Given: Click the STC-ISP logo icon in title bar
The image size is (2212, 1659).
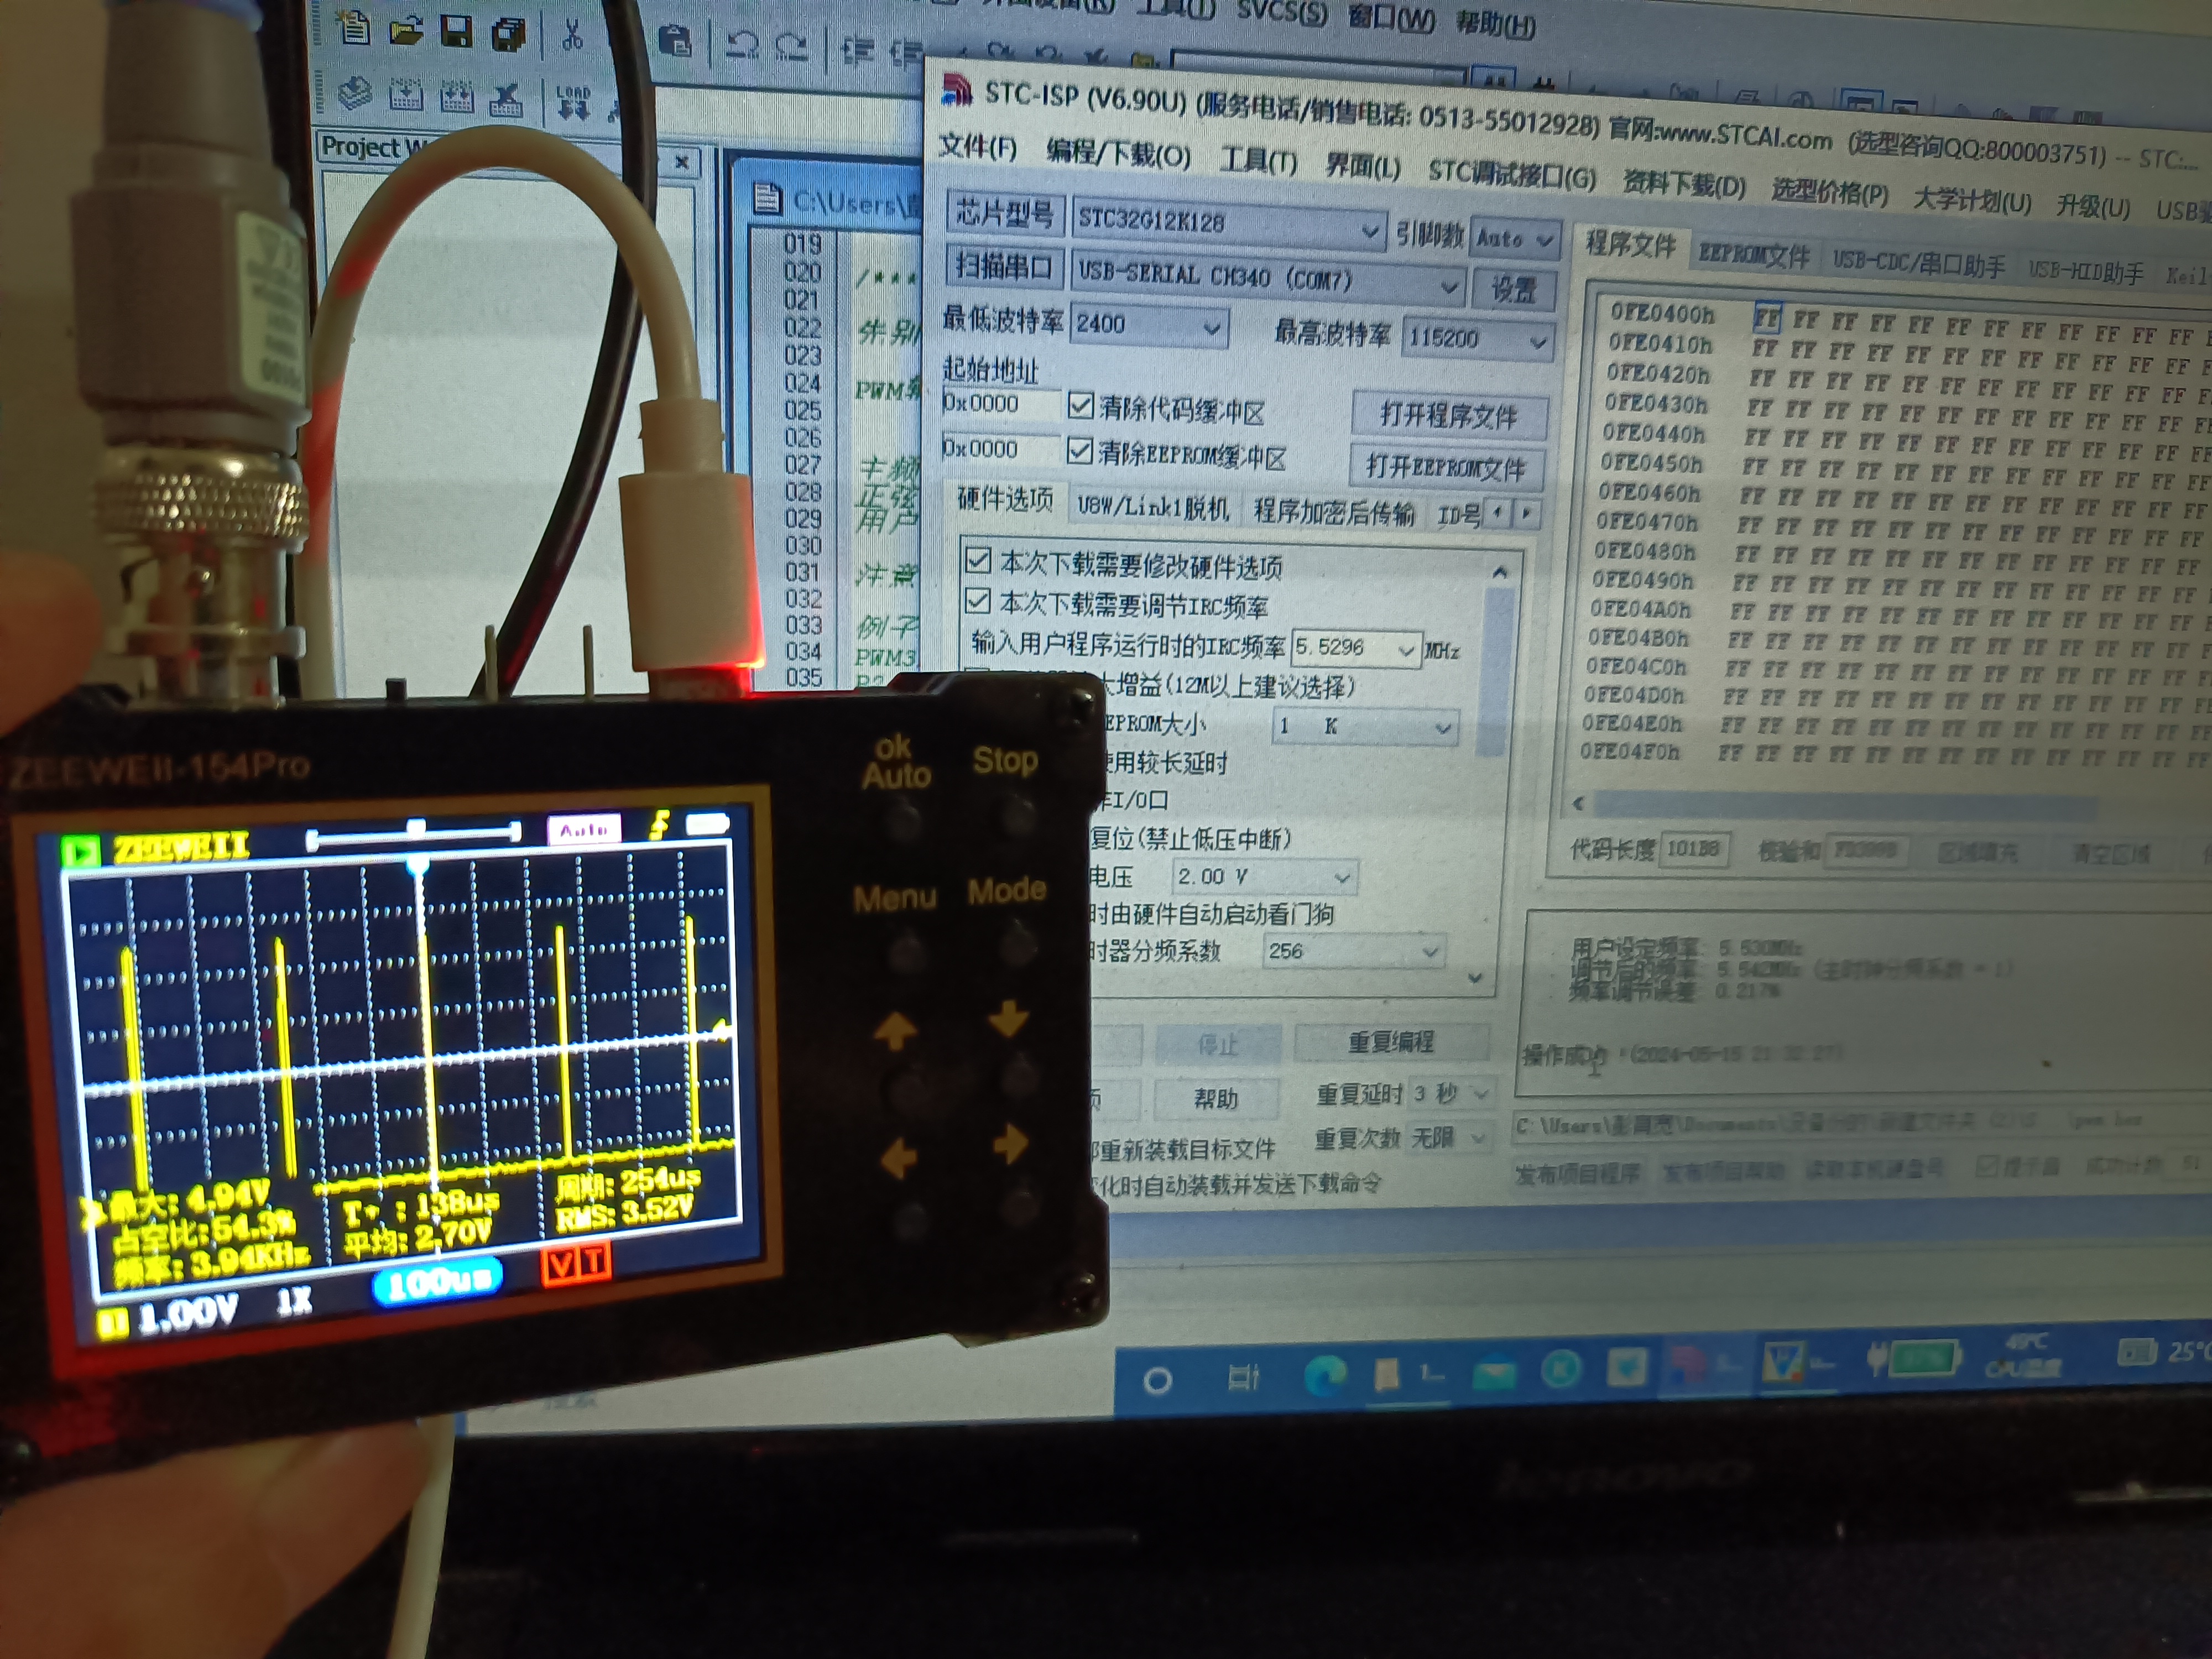Looking at the screenshot, I should tap(957, 90).
